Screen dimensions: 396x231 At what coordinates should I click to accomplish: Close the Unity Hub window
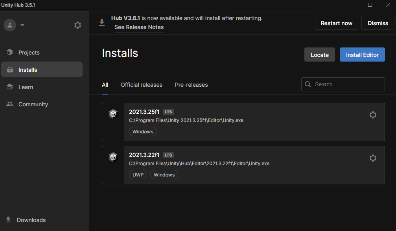pos(388,5)
